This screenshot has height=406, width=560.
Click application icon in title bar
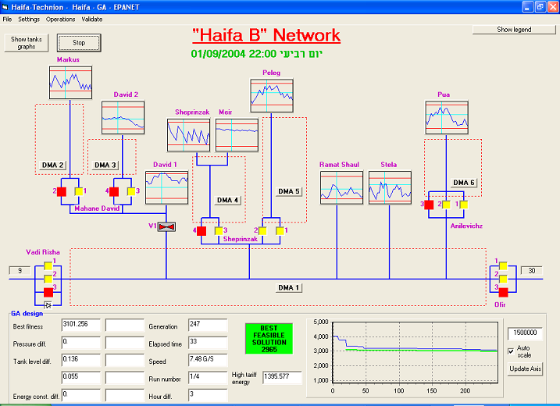tap(5, 7)
